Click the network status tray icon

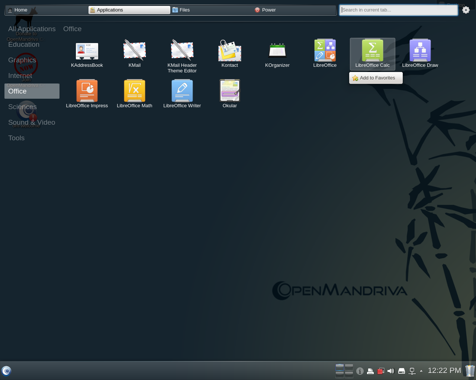[412, 371]
